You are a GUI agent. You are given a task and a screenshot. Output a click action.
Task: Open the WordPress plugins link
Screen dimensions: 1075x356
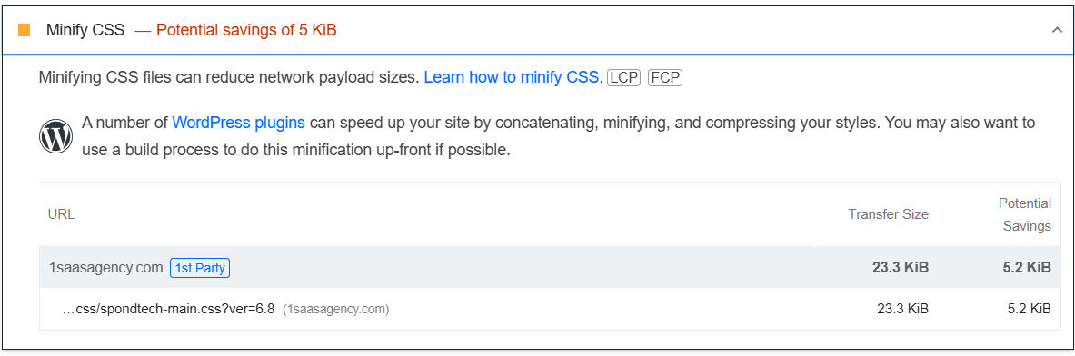(x=239, y=124)
